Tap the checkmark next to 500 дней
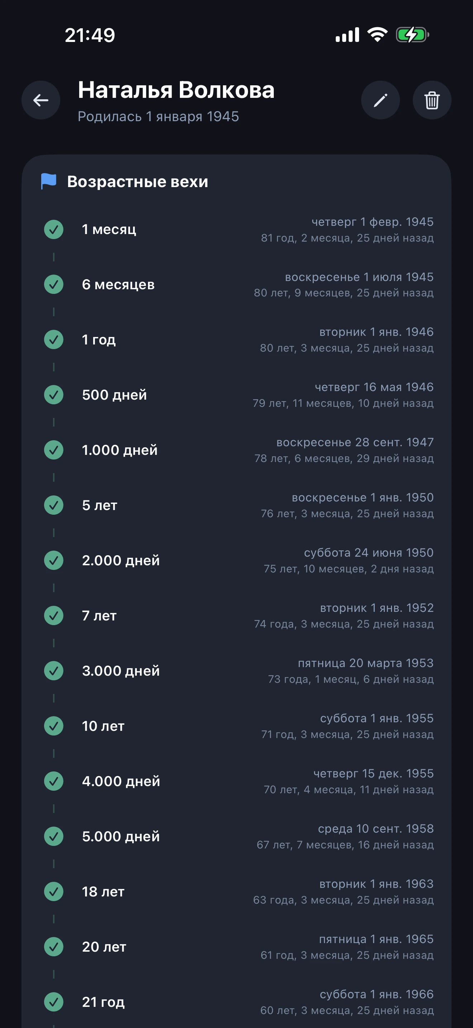 (x=54, y=395)
